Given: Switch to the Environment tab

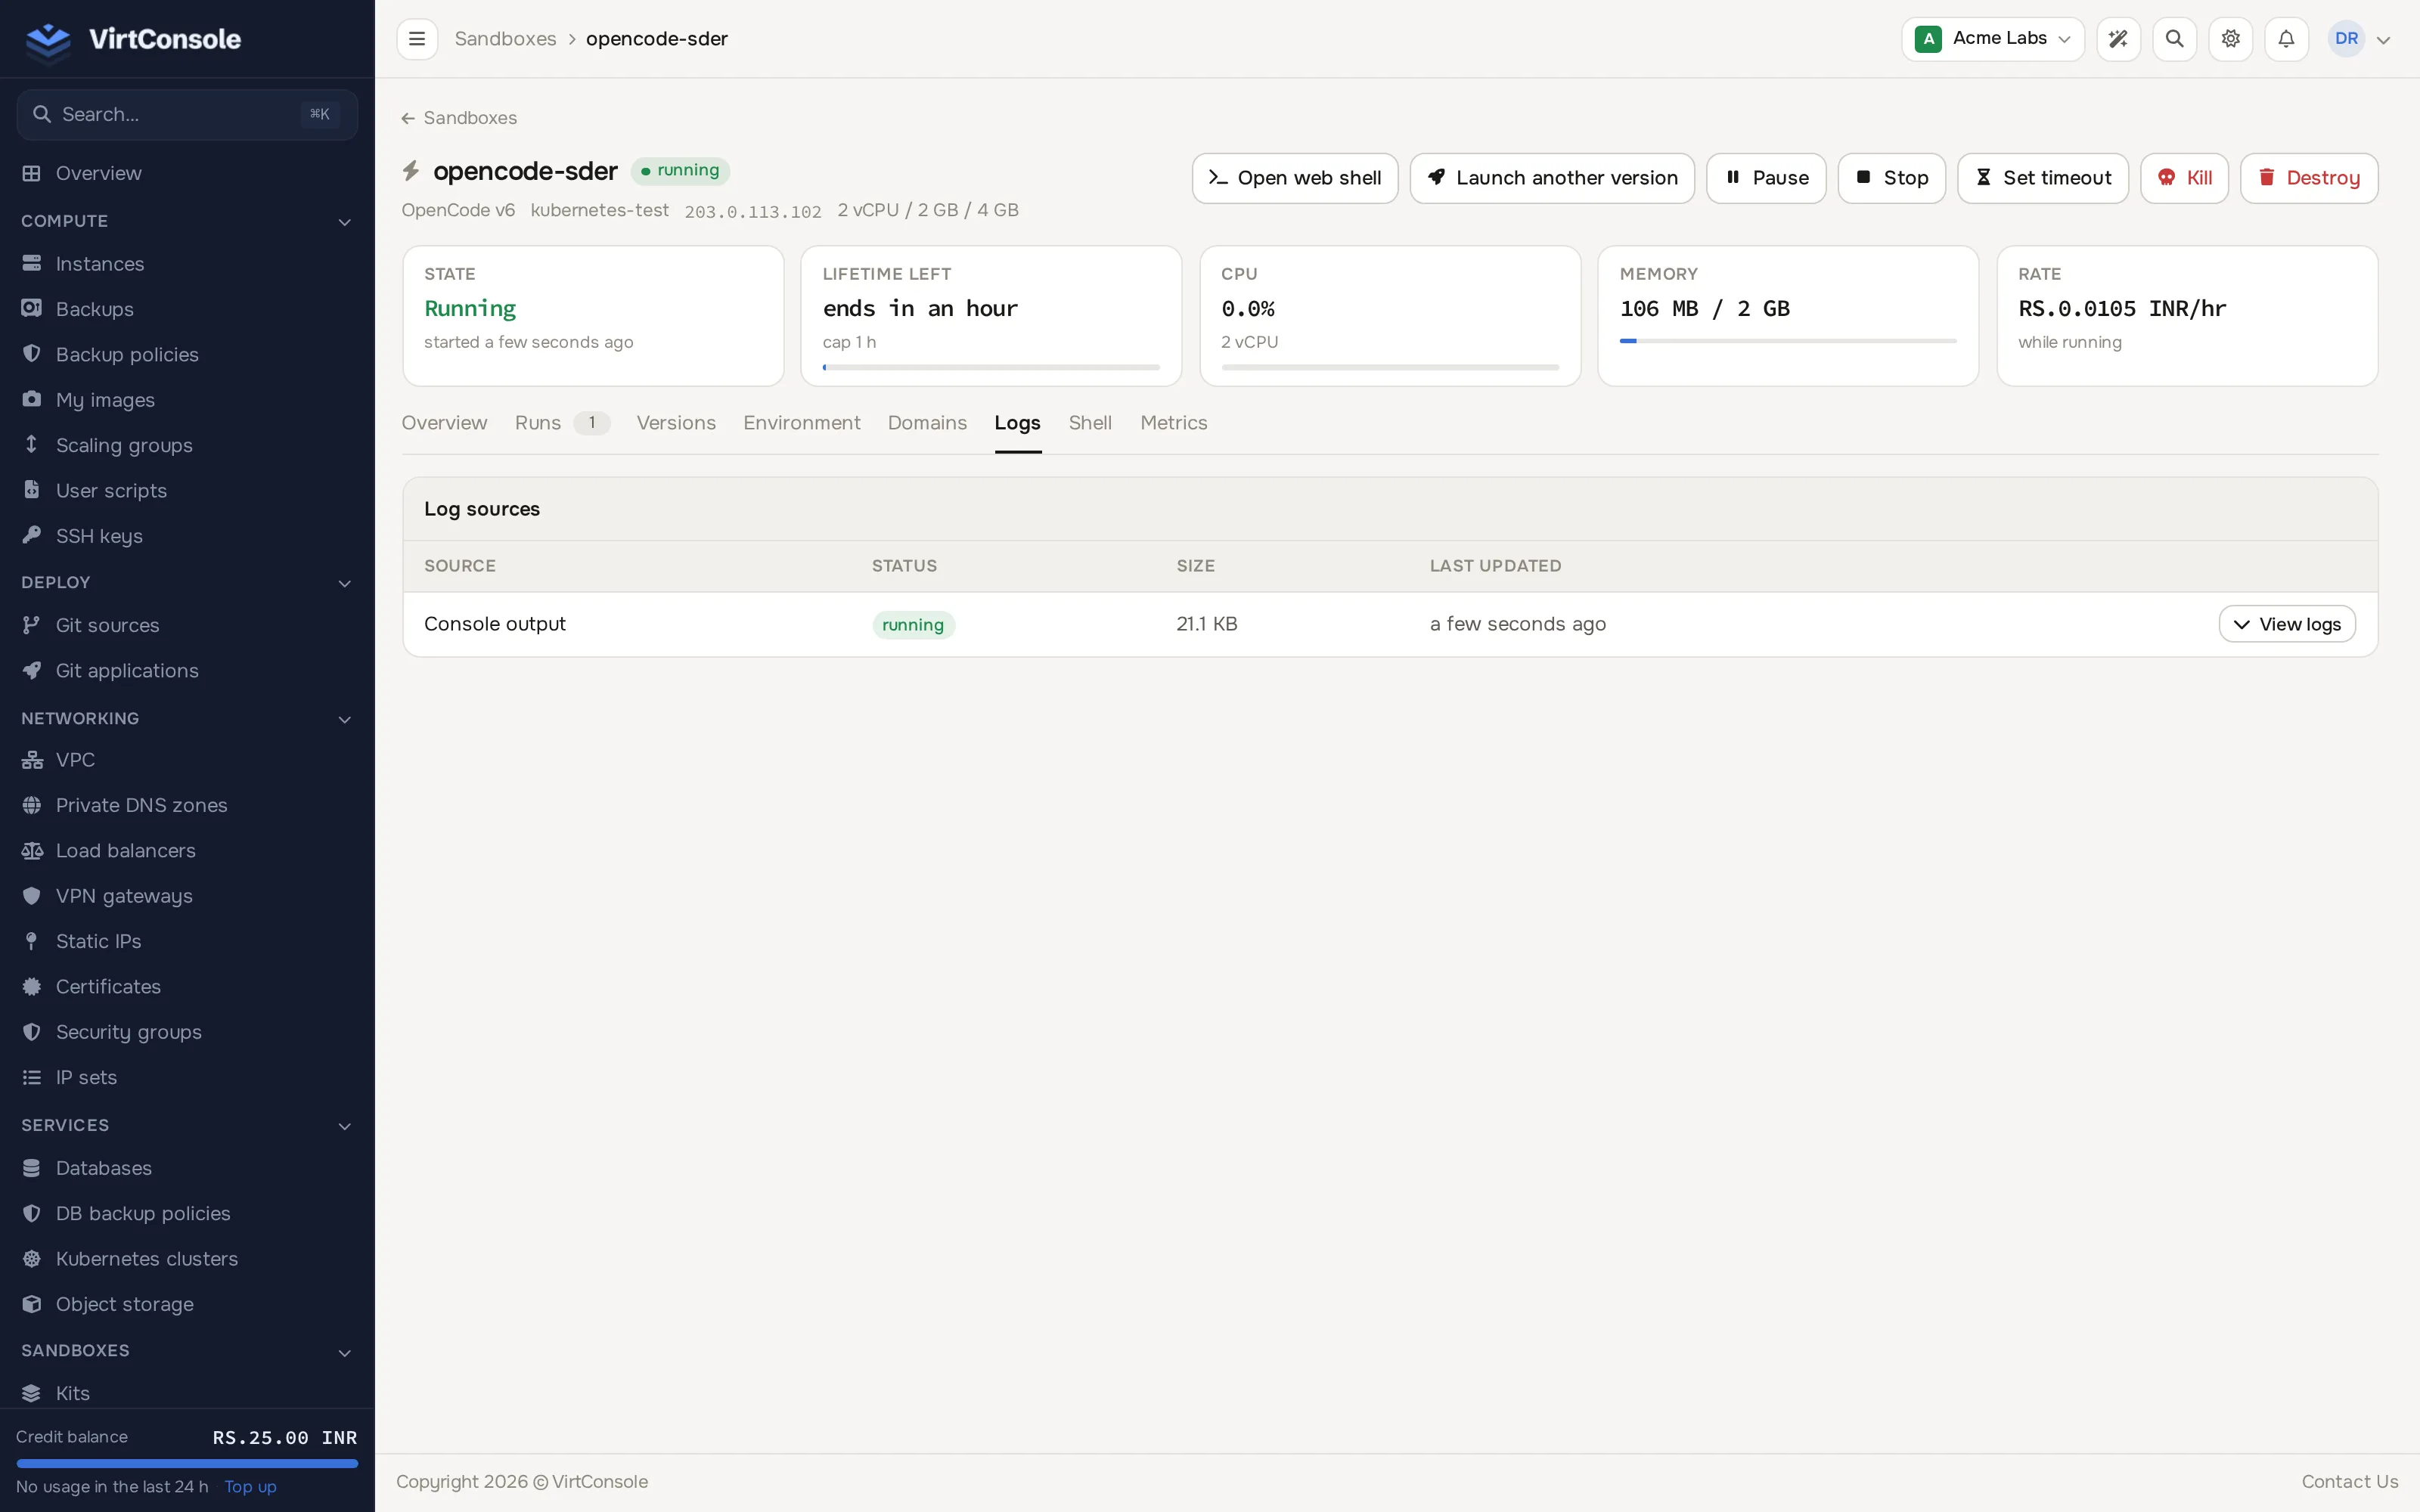Looking at the screenshot, I should tap(801, 423).
